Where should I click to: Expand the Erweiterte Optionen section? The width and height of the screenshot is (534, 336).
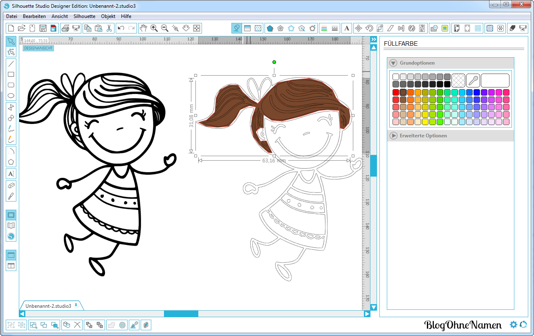pyautogui.click(x=393, y=135)
